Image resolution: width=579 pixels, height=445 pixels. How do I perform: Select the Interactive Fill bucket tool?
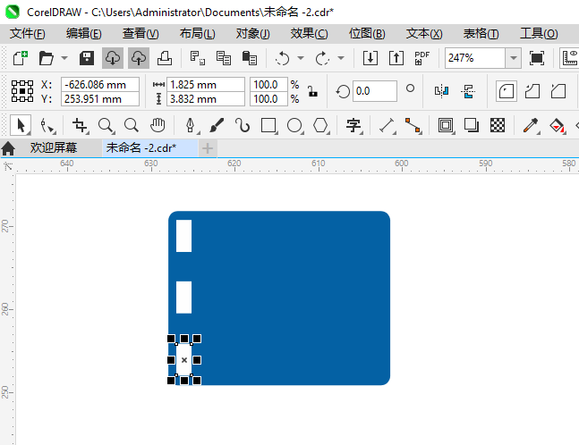(x=557, y=125)
